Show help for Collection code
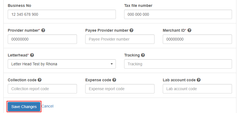The height and width of the screenshot is (113, 240). click(x=40, y=80)
